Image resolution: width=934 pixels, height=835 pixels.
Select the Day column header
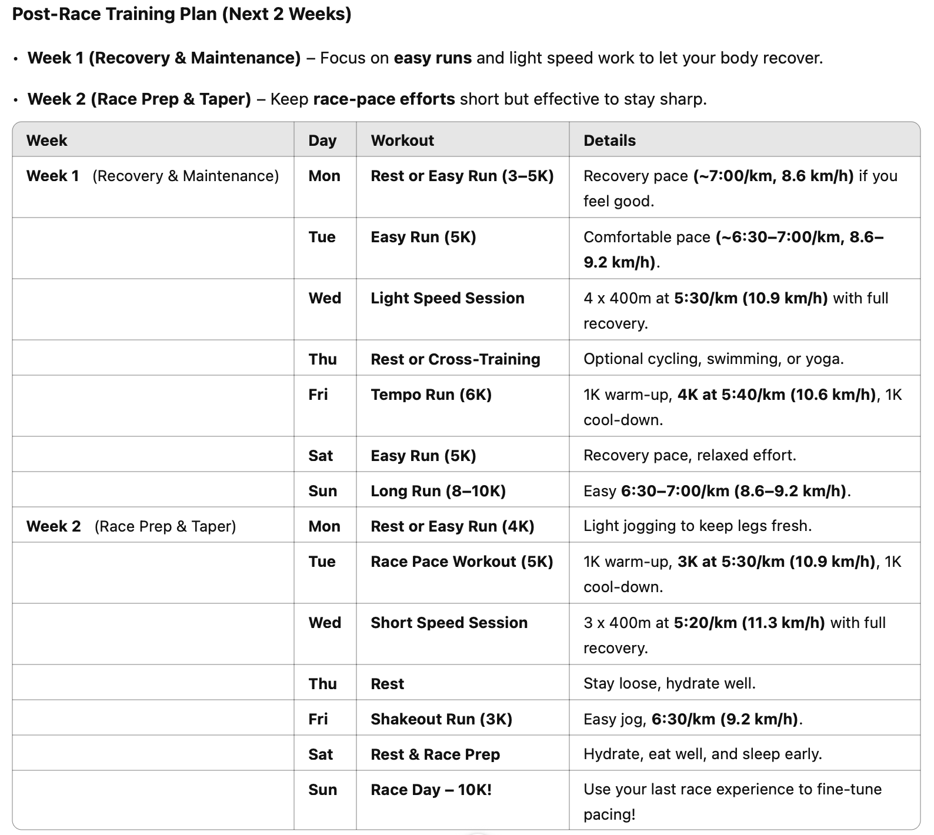322,141
